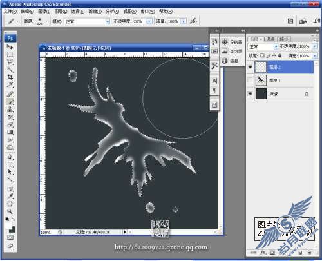Select the Blur tool
Screen dimensions: 322x261
pos(10,140)
